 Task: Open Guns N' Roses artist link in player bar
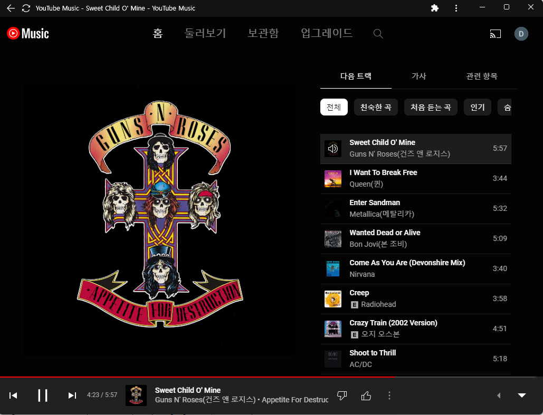(205, 400)
